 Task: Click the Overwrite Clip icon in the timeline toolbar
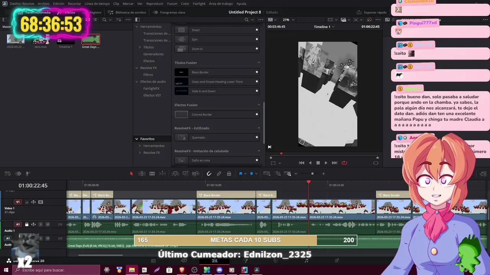(185, 174)
